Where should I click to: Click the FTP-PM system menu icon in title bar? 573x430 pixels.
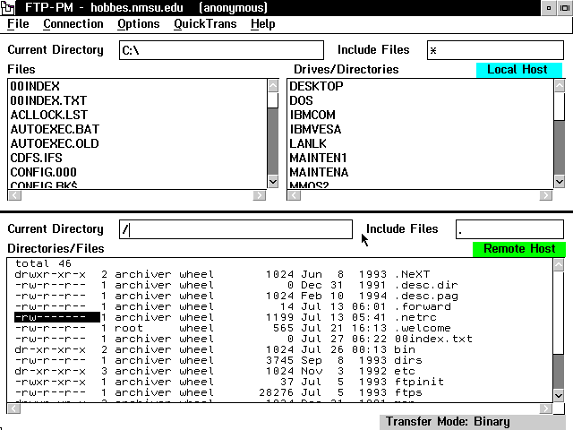[x=8, y=8]
